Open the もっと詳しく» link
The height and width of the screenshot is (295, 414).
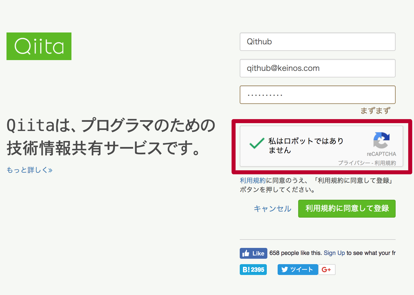(x=29, y=170)
